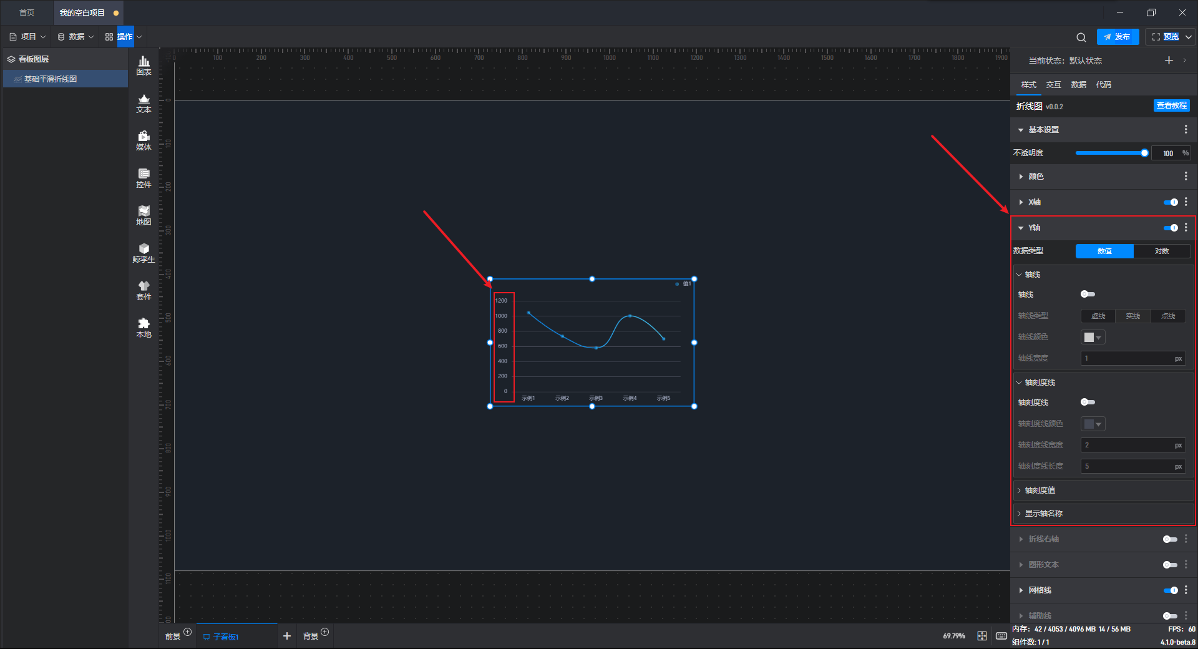
Task: Enable the 轴线 axis line switch
Action: click(1088, 294)
